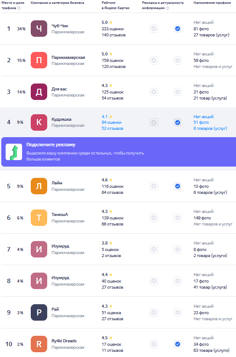Click the green arrow ad promo icon

[x=14, y=152]
